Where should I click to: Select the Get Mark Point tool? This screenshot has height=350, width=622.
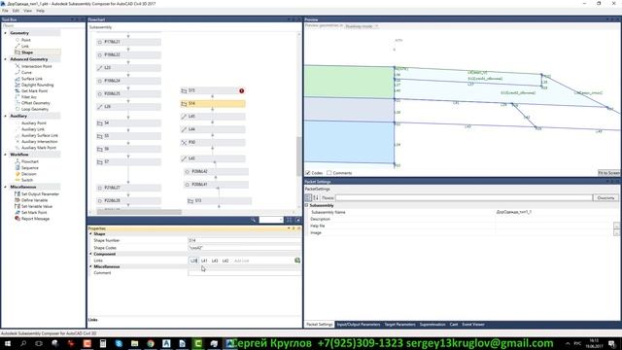pyautogui.click(x=35, y=90)
